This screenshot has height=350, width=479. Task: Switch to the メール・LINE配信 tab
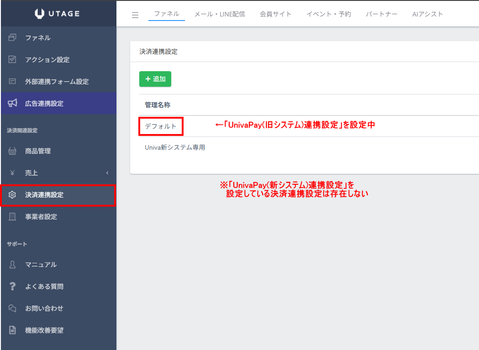[x=219, y=14]
